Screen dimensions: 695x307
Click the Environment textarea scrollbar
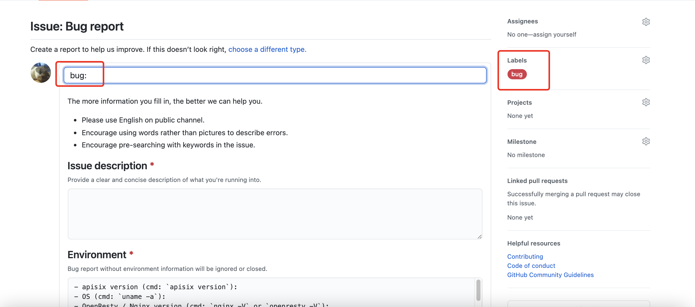tap(478, 290)
